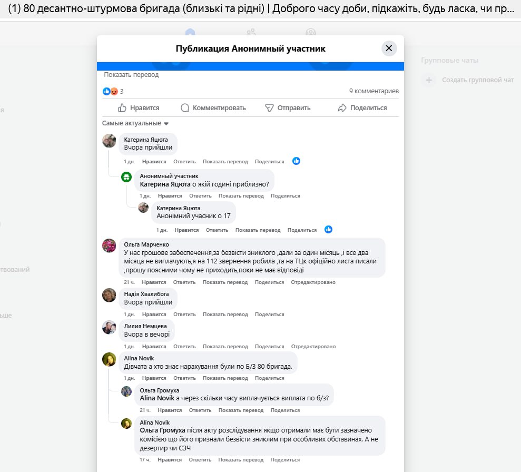
Task: Click the plus icon to create group chat
Action: coord(429,80)
